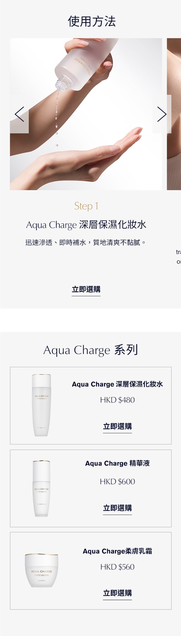The image size is (181, 636).
Task: Click the Step 1 toner name heading
Action: coord(86,225)
